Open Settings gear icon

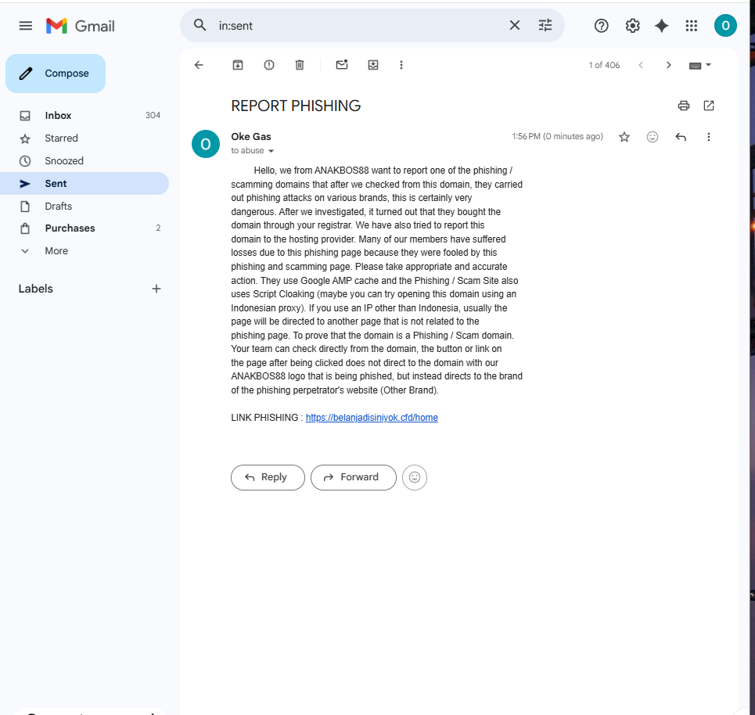click(632, 26)
